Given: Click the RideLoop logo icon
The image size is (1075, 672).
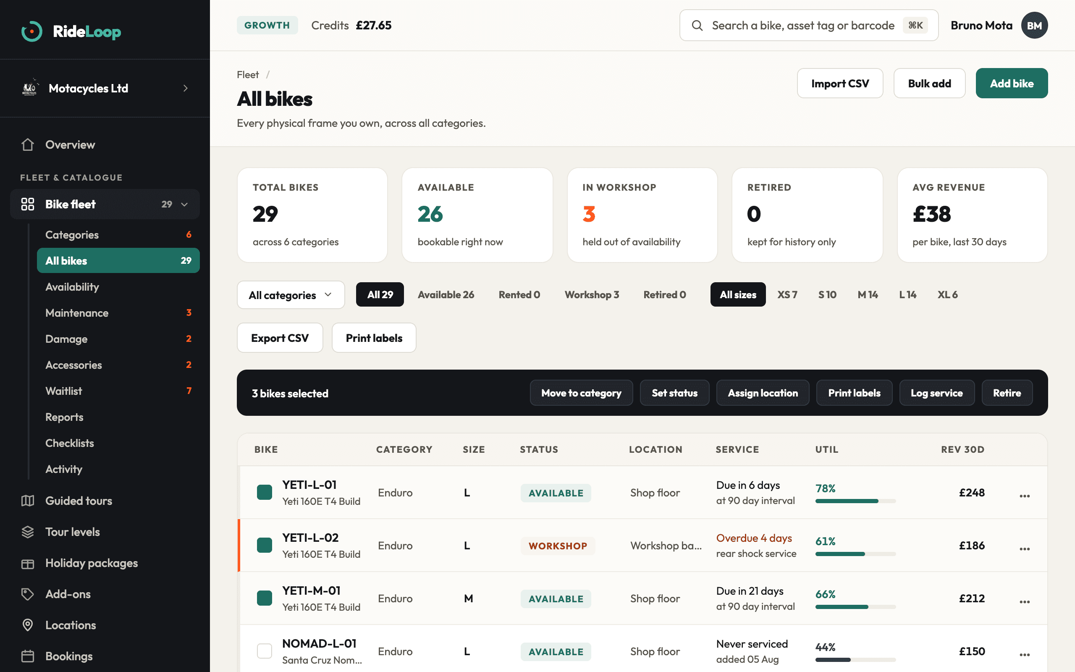Looking at the screenshot, I should point(31,31).
